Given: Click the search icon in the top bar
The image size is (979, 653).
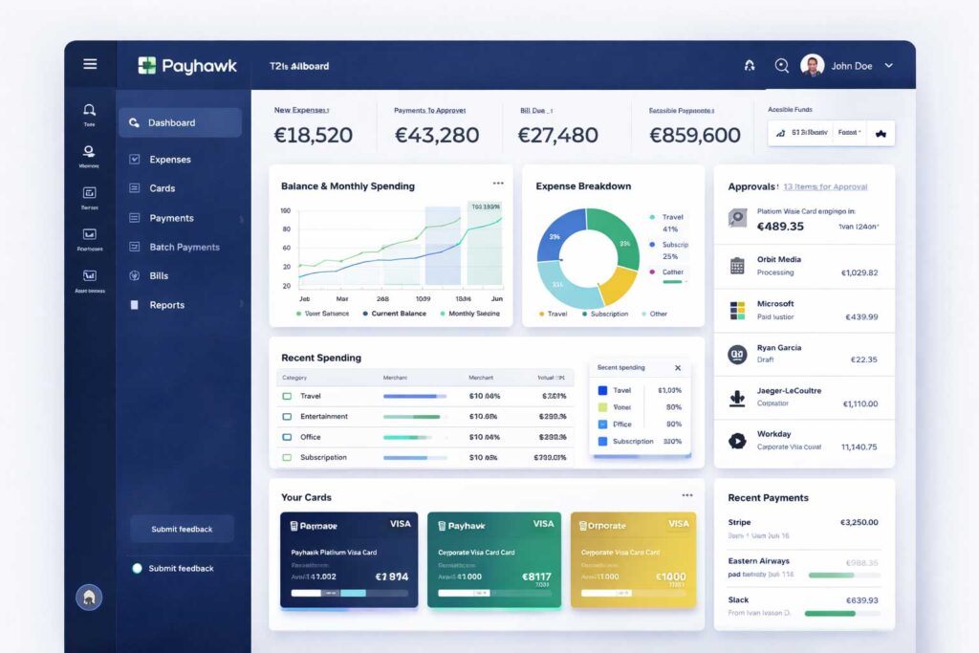Looking at the screenshot, I should pyautogui.click(x=782, y=65).
